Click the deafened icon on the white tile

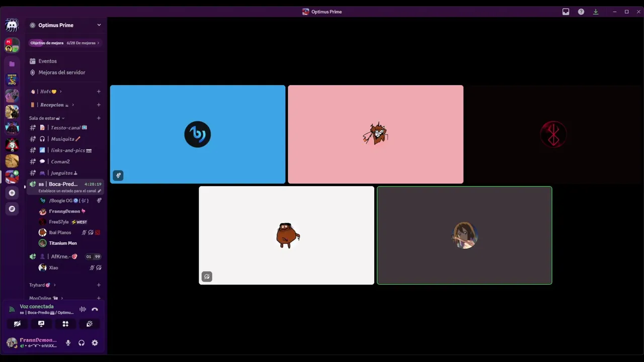[207, 277]
